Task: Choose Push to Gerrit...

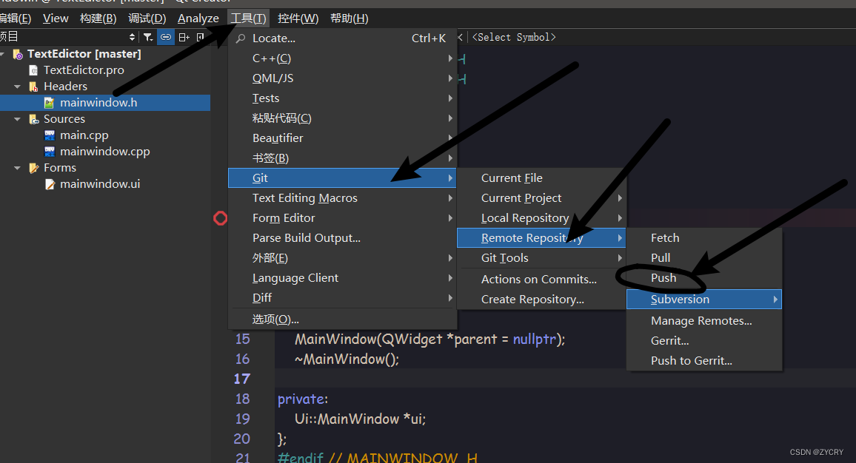Action: (x=704, y=360)
